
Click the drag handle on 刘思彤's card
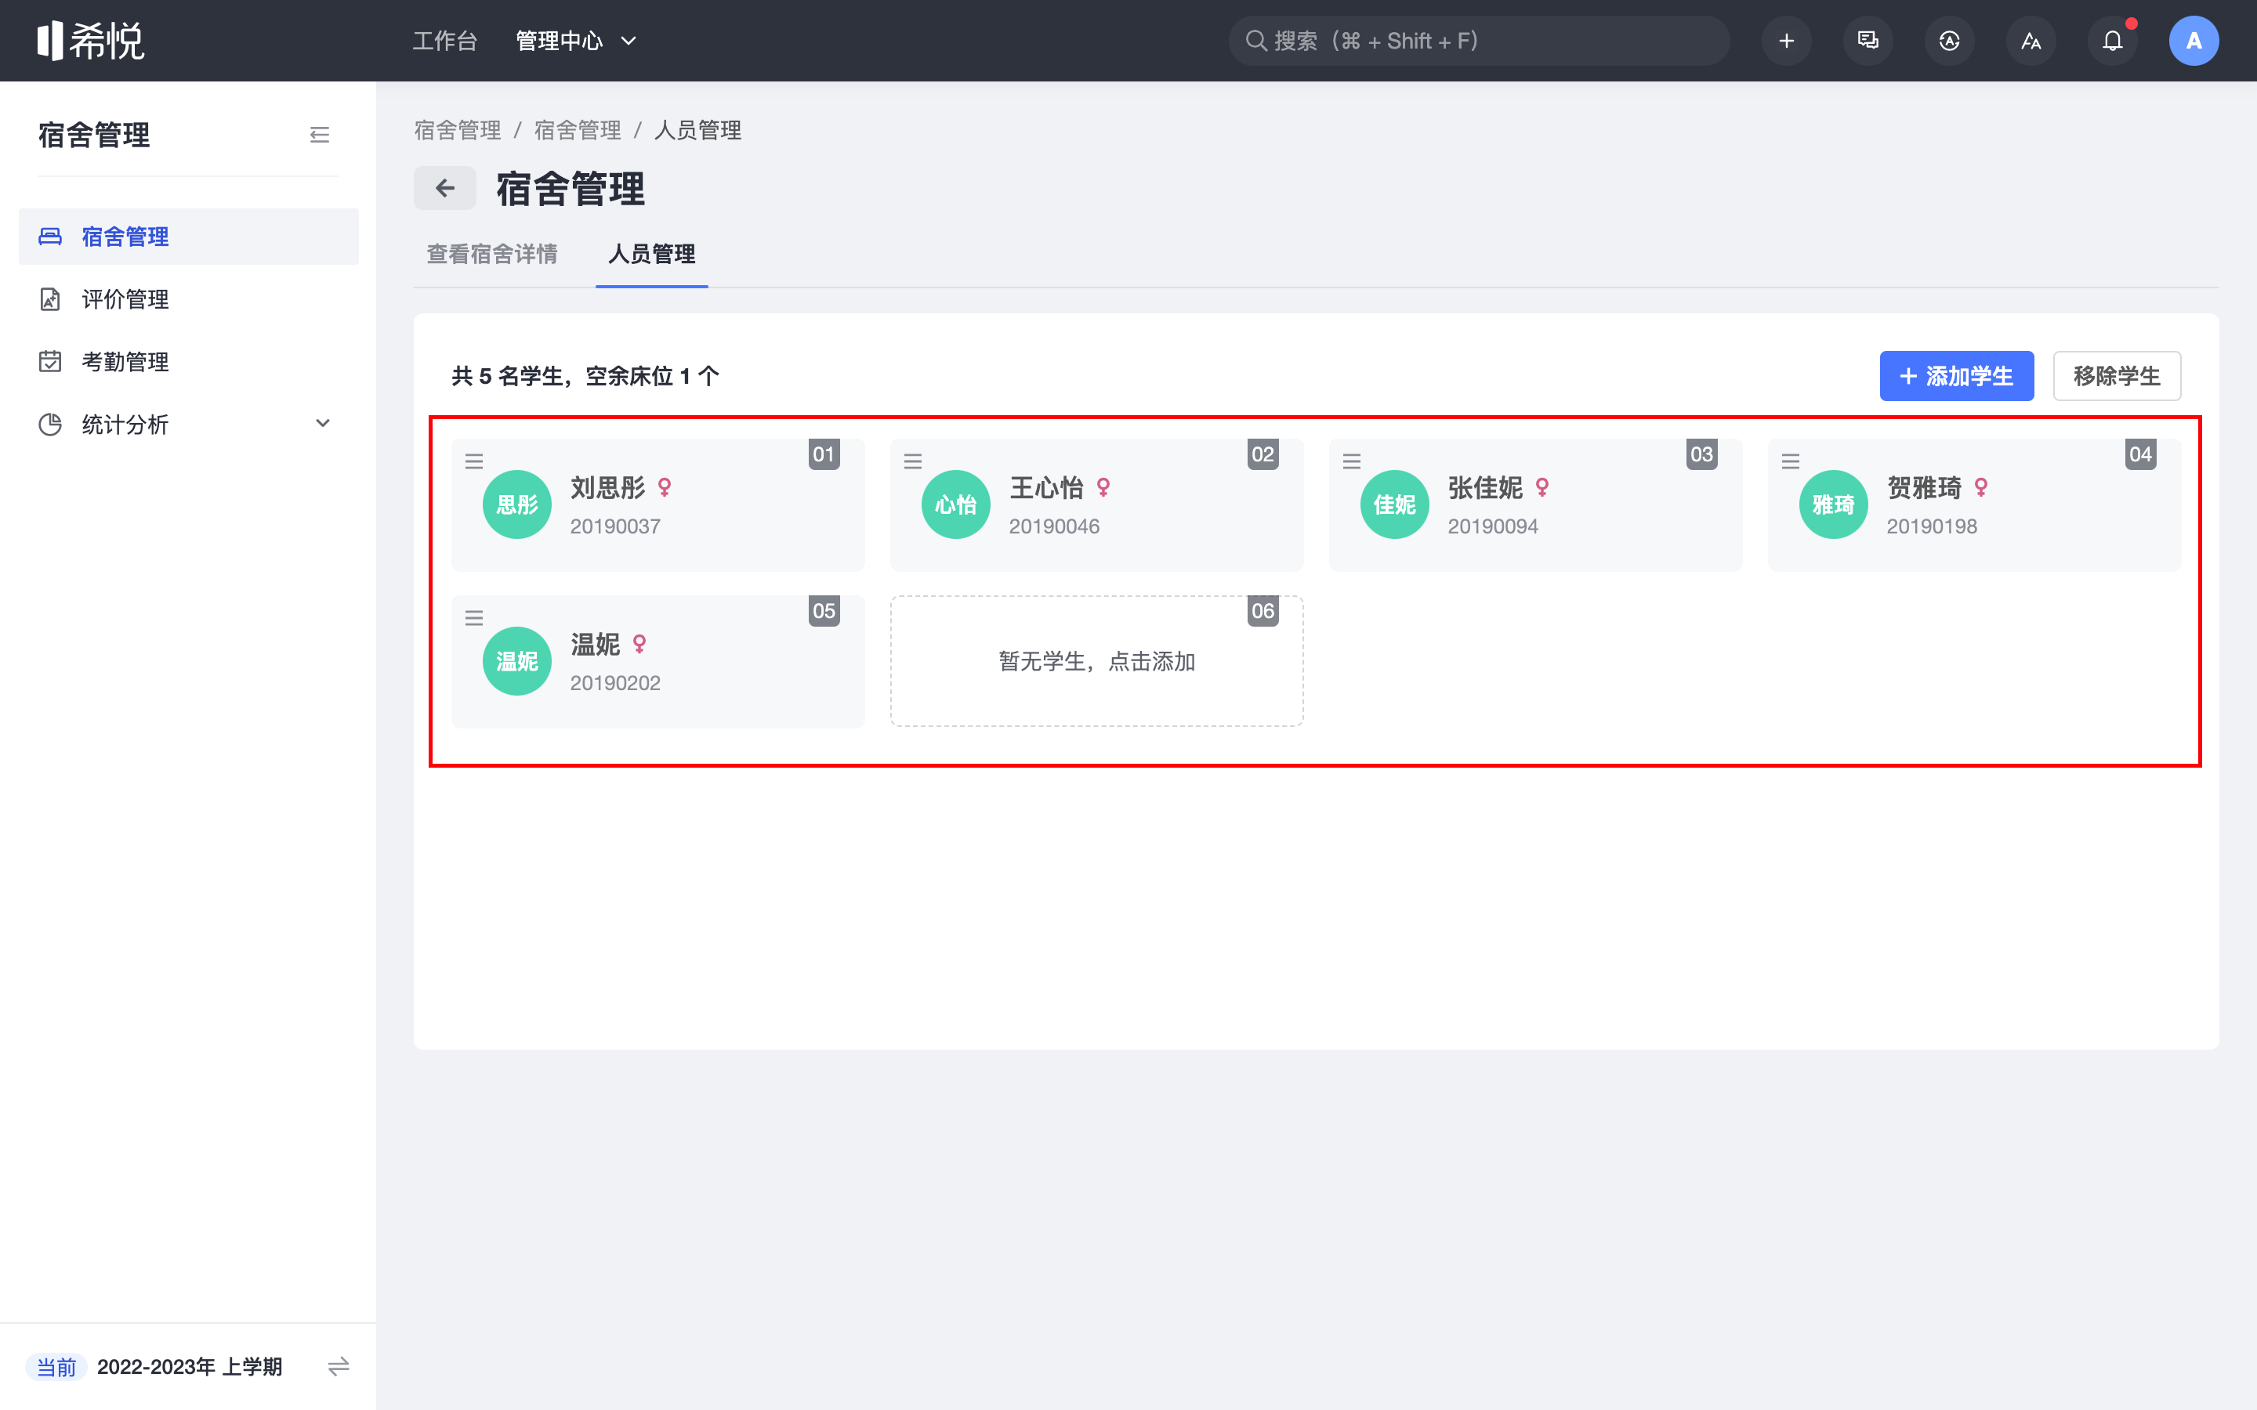(474, 461)
